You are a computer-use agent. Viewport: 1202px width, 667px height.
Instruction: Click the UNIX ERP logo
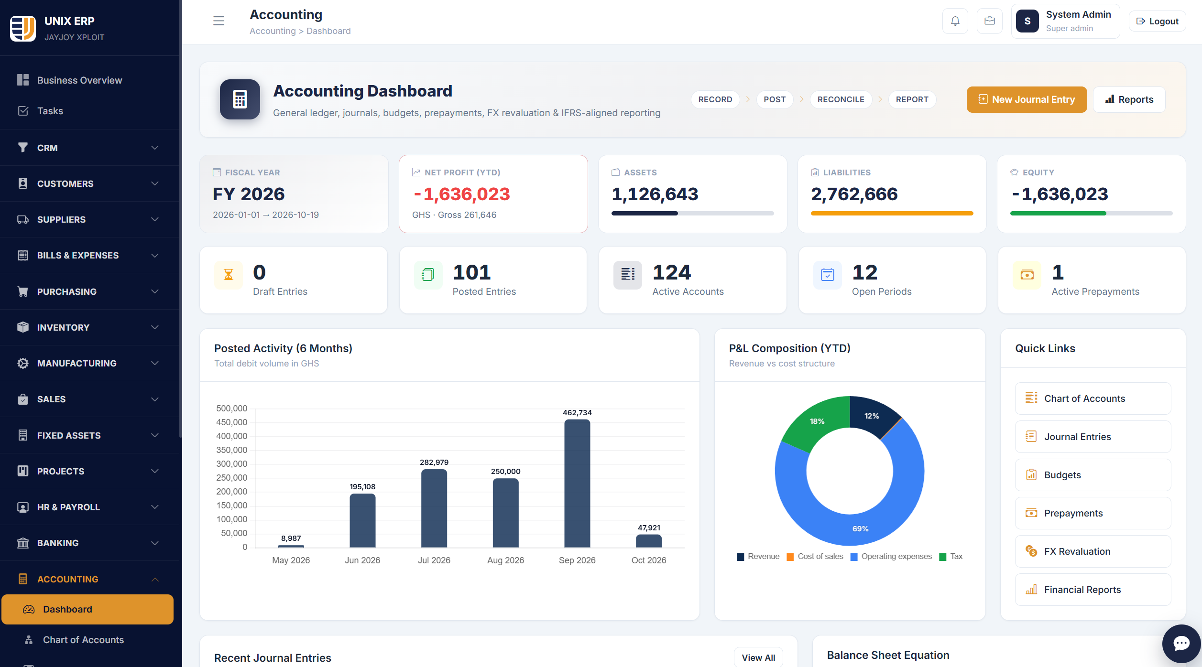(22, 28)
